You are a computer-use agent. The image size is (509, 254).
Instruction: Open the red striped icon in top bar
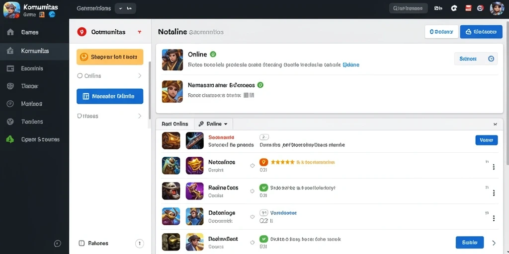[x=468, y=8]
